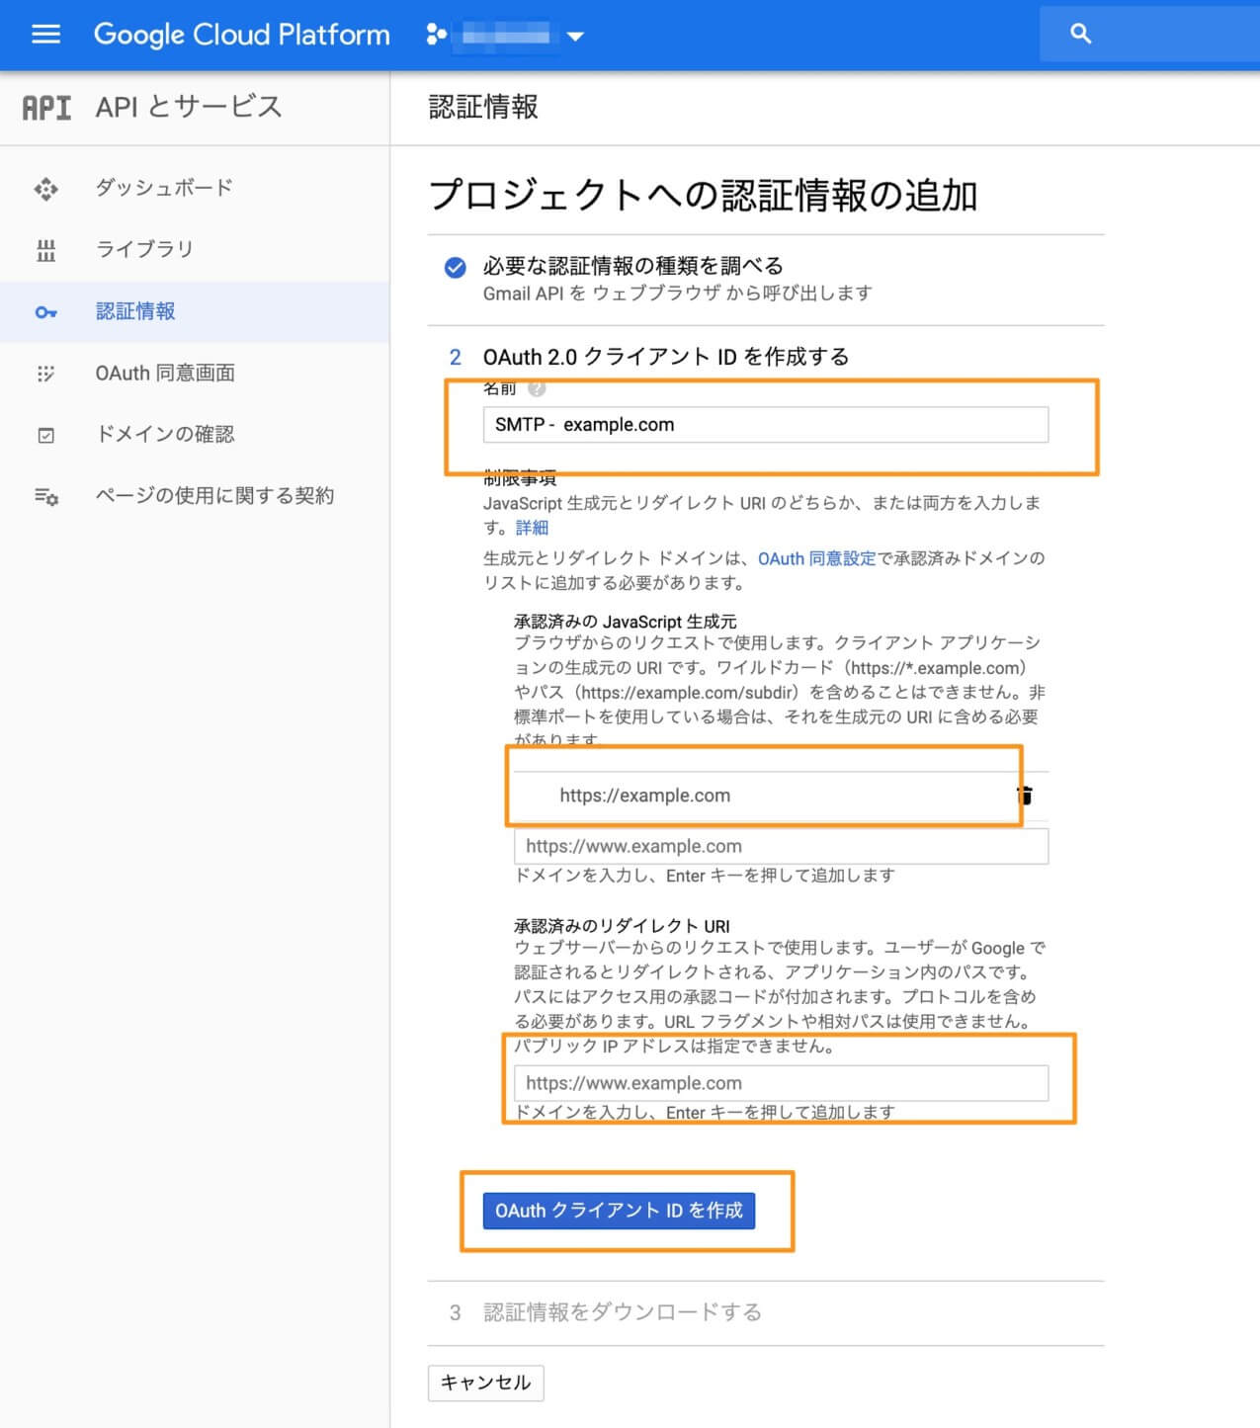The width and height of the screenshot is (1260, 1428).
Task: Click the OAuth consent screen icon
Action: pyautogui.click(x=45, y=374)
